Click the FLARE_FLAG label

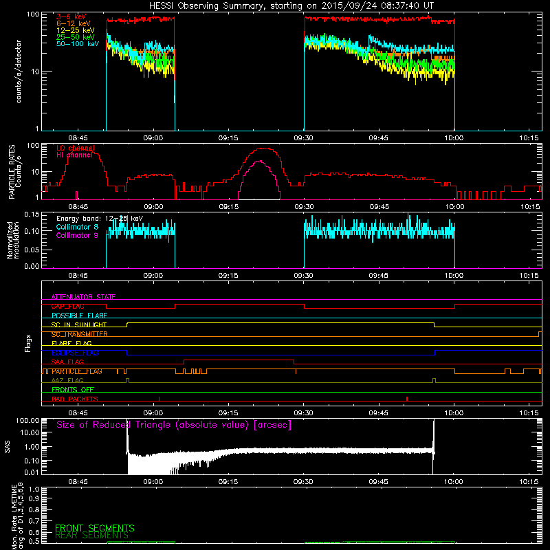point(71,343)
